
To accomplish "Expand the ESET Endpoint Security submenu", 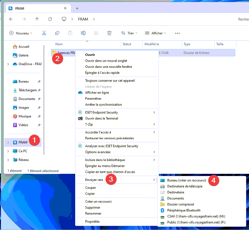I will pos(154,112).
